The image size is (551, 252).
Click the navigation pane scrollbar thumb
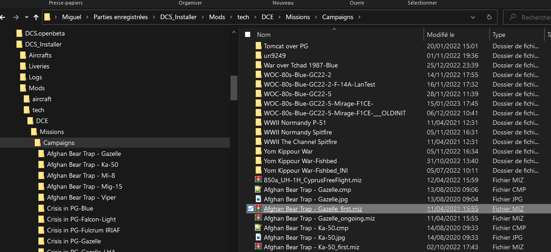[234, 88]
